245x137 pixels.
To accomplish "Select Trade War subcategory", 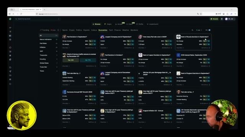I will click(49, 67).
